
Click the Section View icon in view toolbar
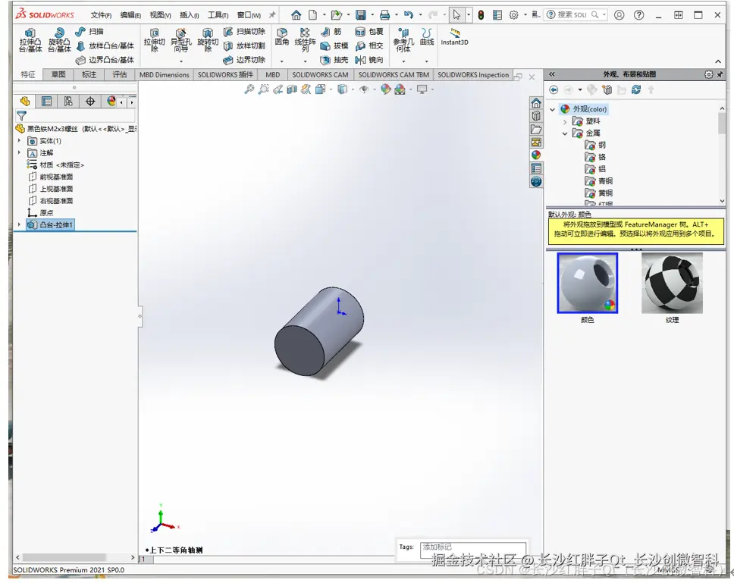292,89
